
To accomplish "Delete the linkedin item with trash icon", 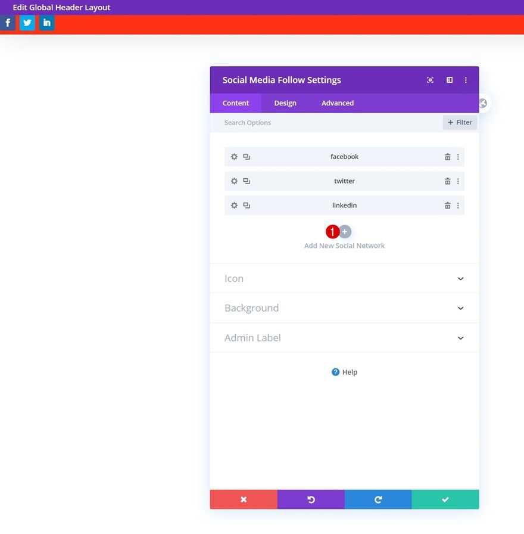I will coord(447,205).
